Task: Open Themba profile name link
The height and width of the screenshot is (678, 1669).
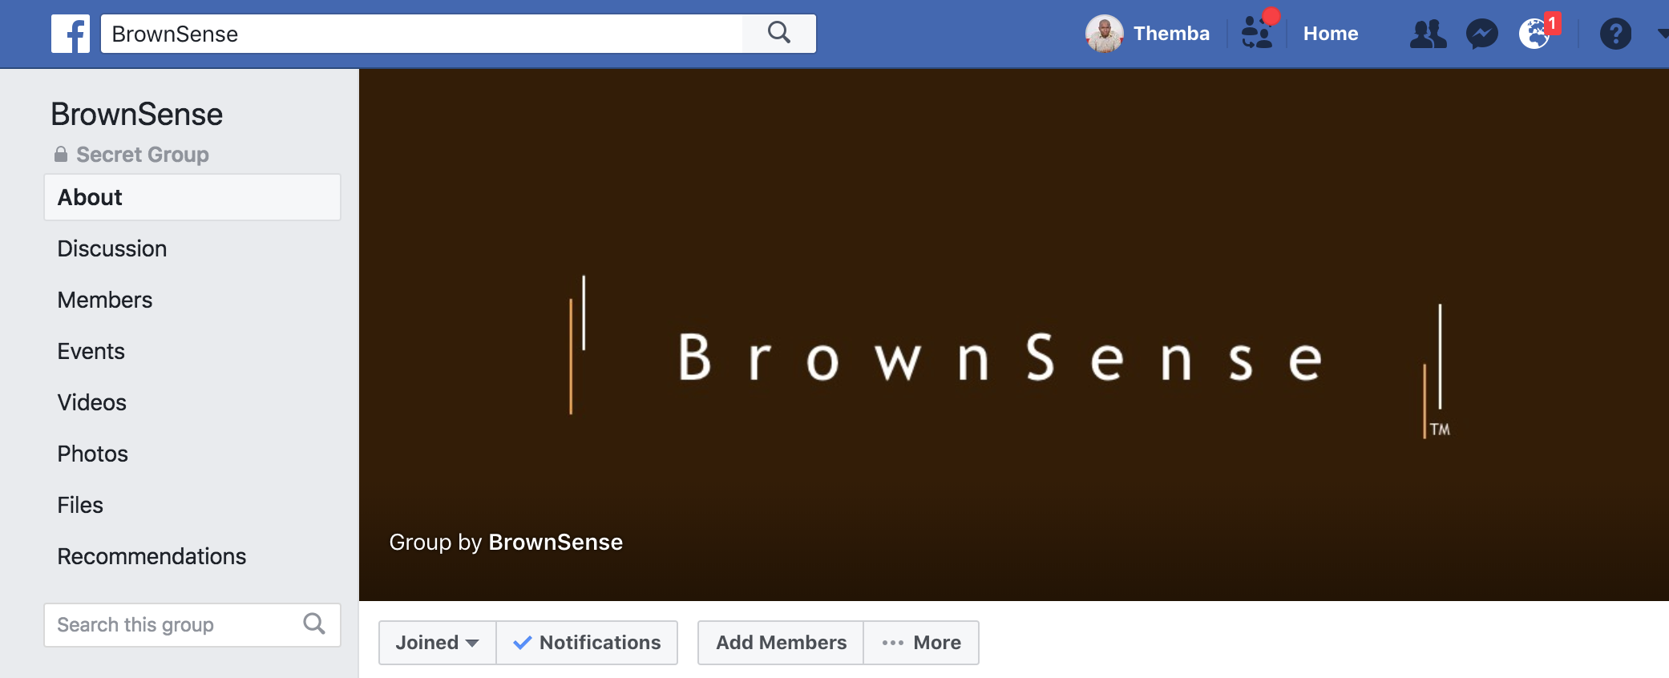Action: (1171, 34)
